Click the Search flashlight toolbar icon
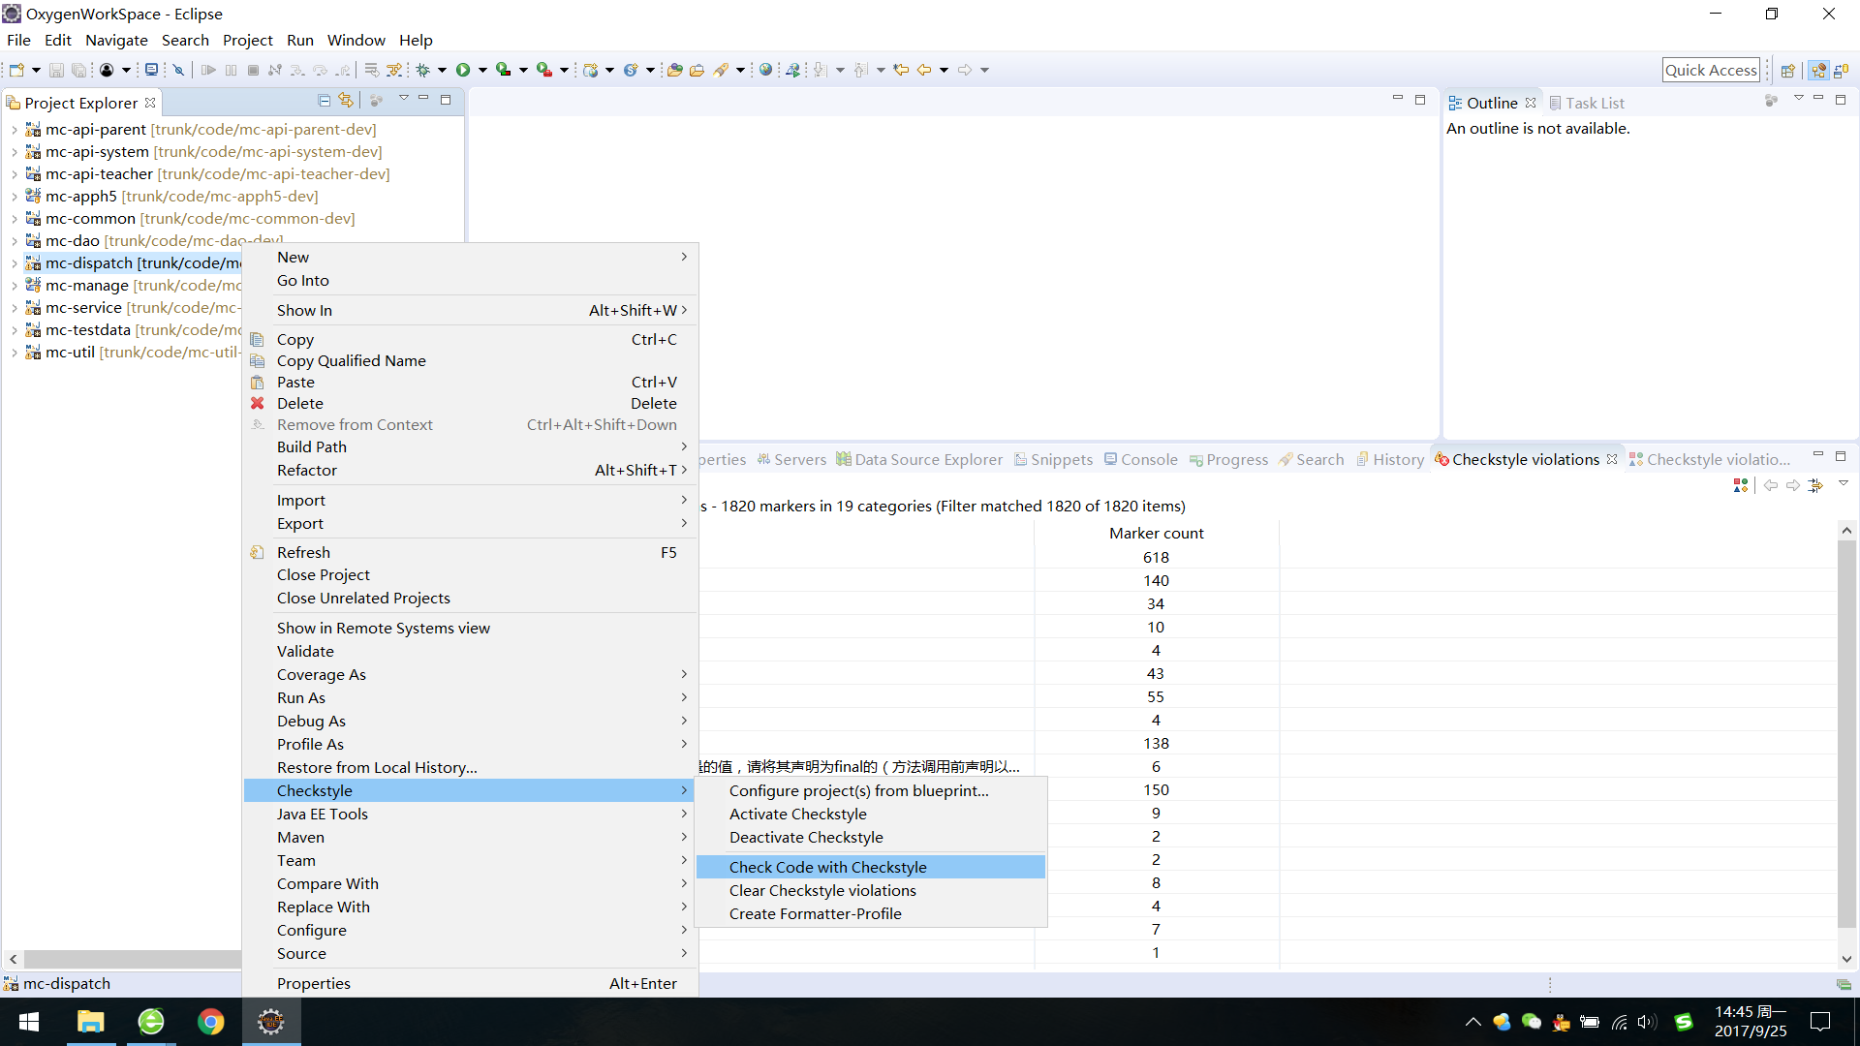1860x1046 pixels. pos(721,70)
